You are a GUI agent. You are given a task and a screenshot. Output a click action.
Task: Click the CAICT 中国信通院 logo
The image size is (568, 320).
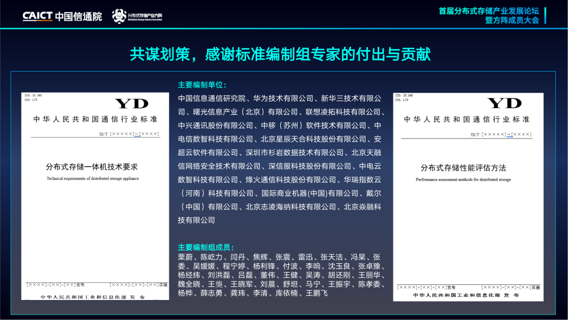pos(62,16)
